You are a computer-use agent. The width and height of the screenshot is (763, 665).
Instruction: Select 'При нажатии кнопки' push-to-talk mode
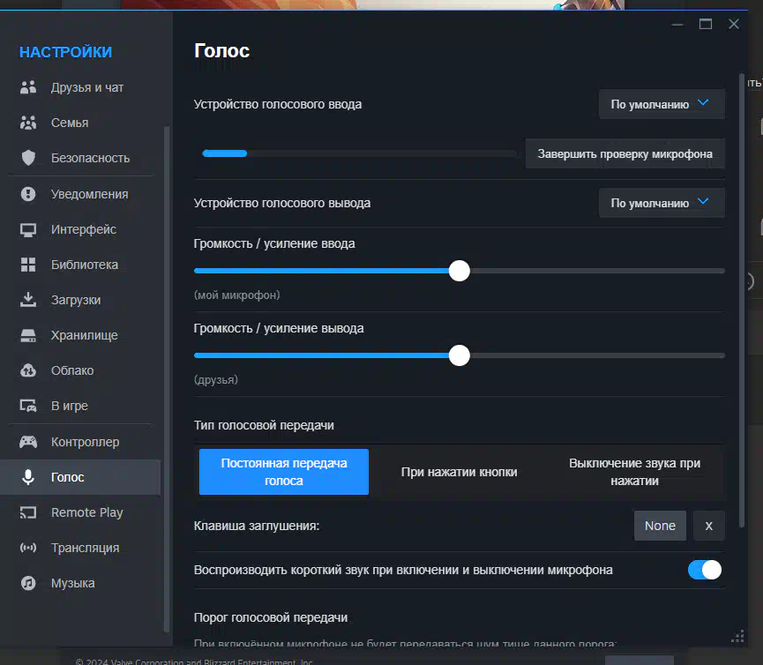coord(459,472)
